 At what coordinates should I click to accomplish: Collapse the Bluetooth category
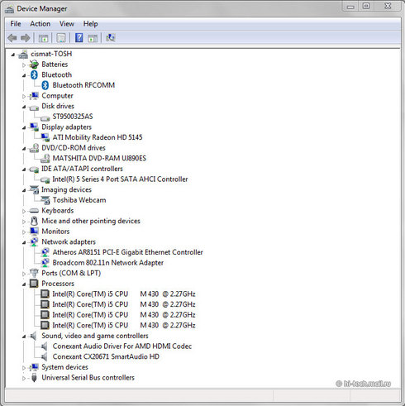[x=24, y=75]
